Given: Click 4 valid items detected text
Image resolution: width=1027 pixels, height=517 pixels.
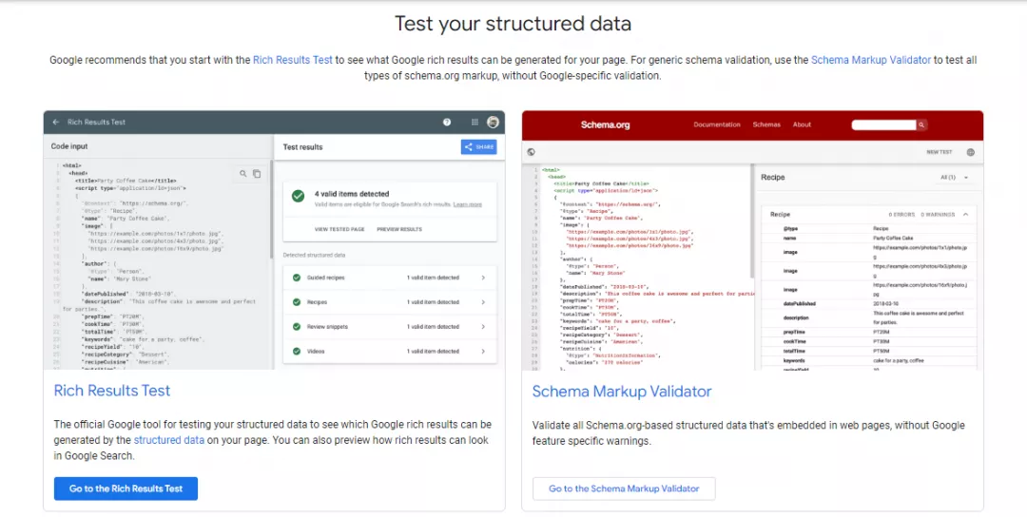Looking at the screenshot, I should [352, 194].
